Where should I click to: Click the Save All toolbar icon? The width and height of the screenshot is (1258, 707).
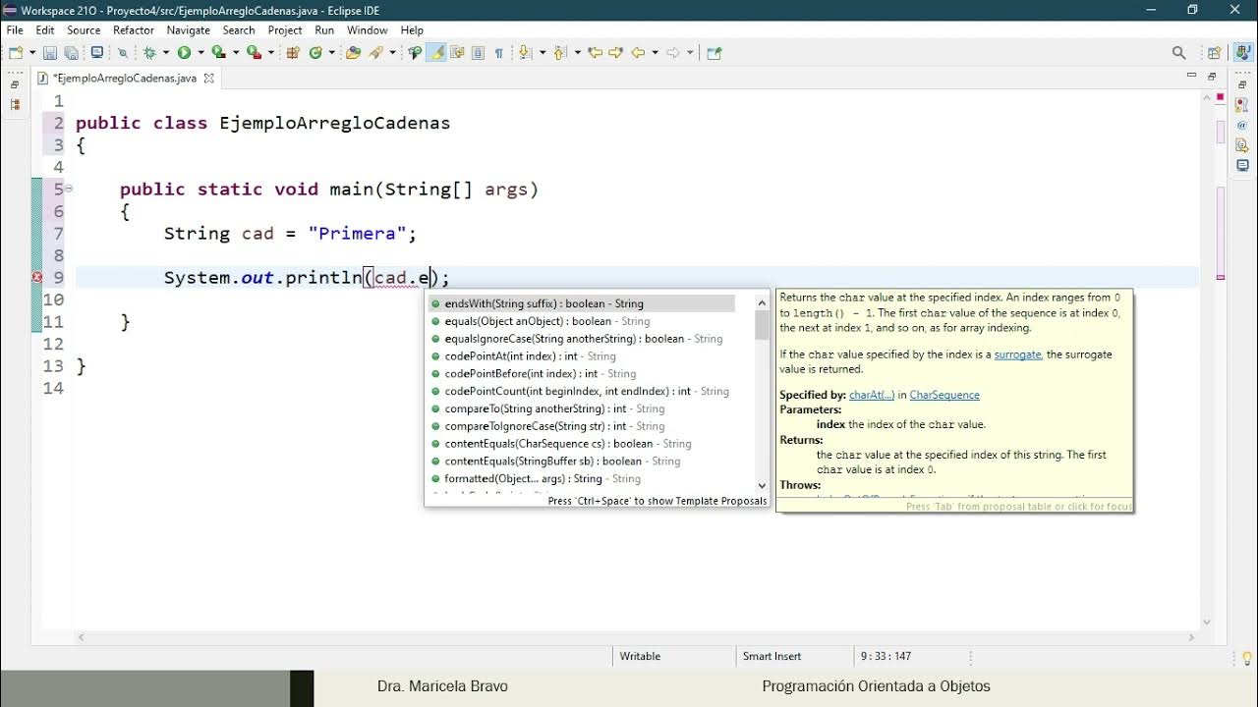click(x=71, y=53)
